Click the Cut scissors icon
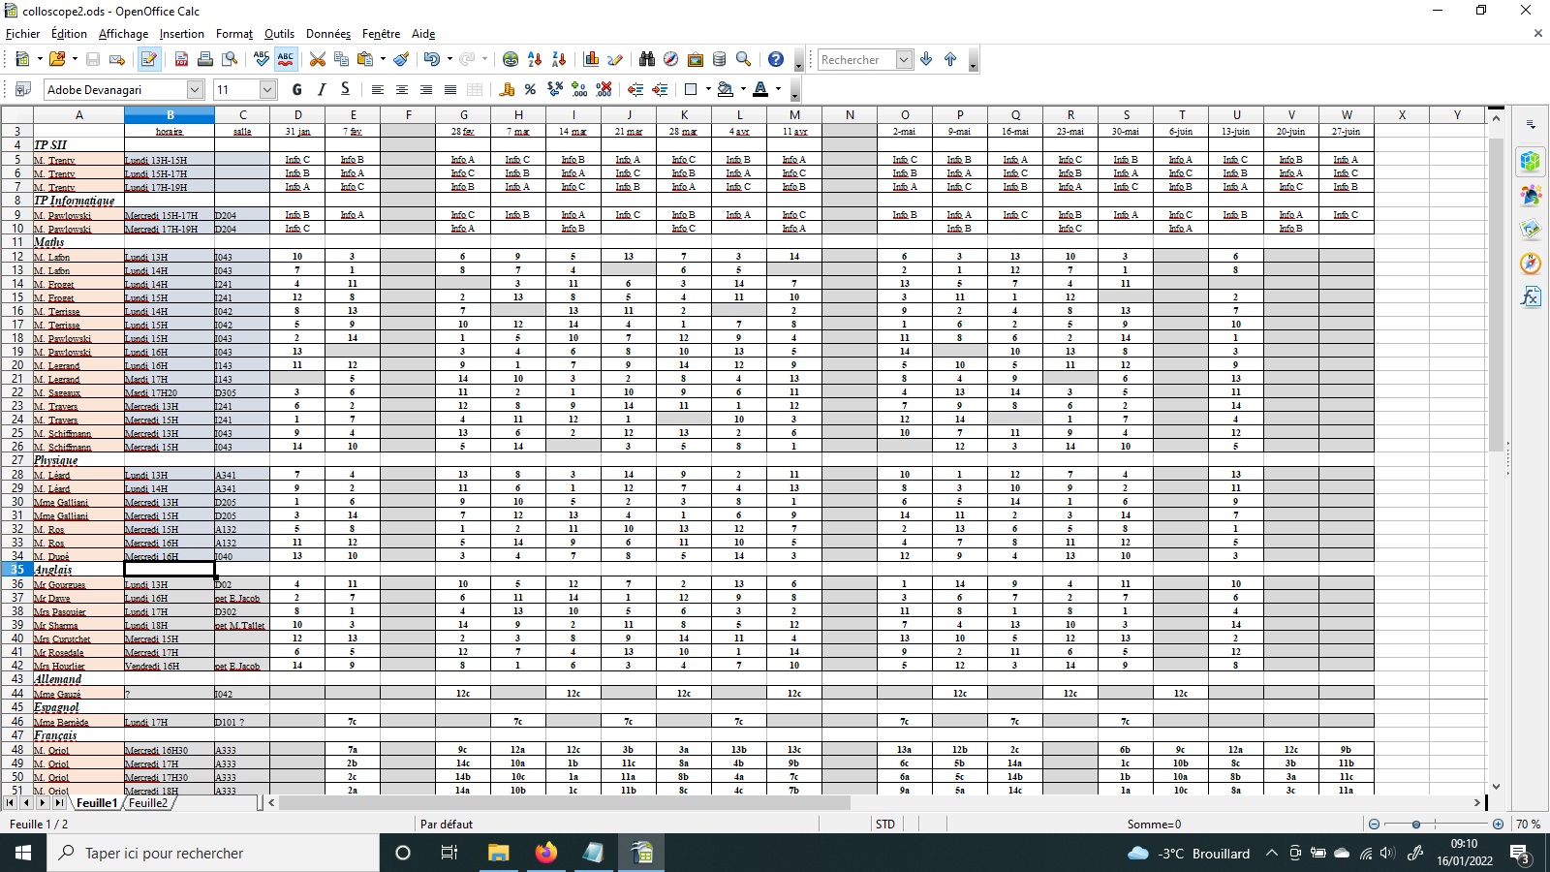Screen dimensions: 1550x872 tap(317, 59)
